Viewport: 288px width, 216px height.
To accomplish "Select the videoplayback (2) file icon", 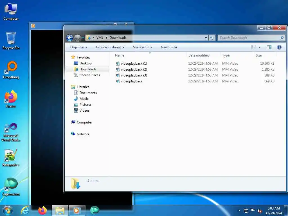I will tap(118, 69).
